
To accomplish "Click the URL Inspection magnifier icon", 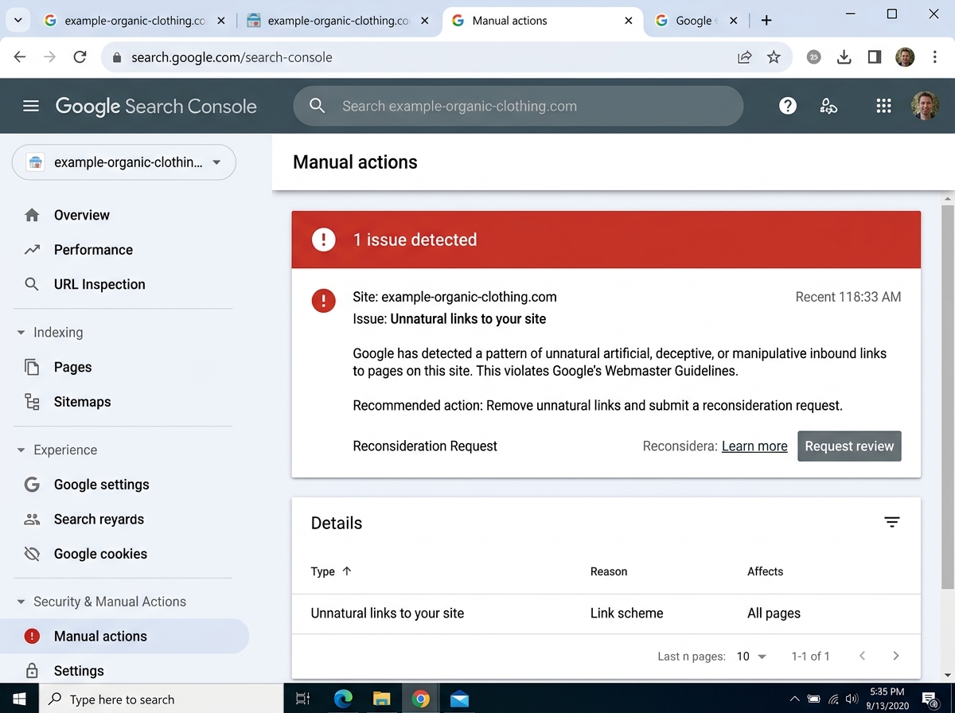I will (x=32, y=284).
